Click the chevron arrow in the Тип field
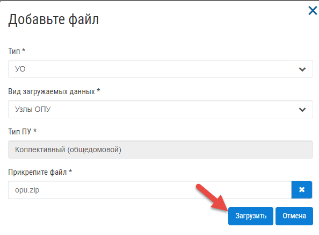 pyautogui.click(x=302, y=69)
